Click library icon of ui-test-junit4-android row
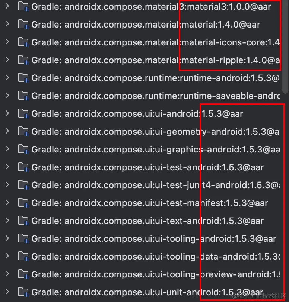This screenshot has width=289, height=302. pos(23,185)
